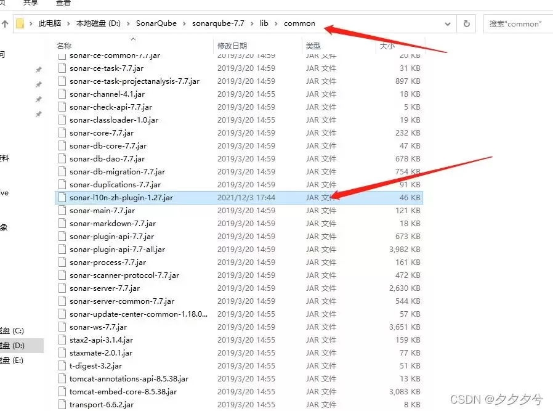
Task: Select file icon of sonar-classloader-1.0.jar
Action: tap(62, 120)
